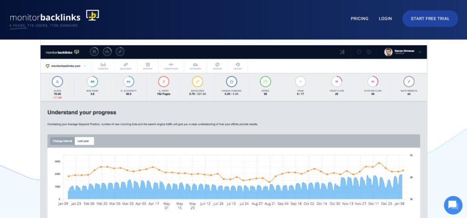
Task: Click the Moz Rank circle icon
Action: pyautogui.click(x=93, y=82)
